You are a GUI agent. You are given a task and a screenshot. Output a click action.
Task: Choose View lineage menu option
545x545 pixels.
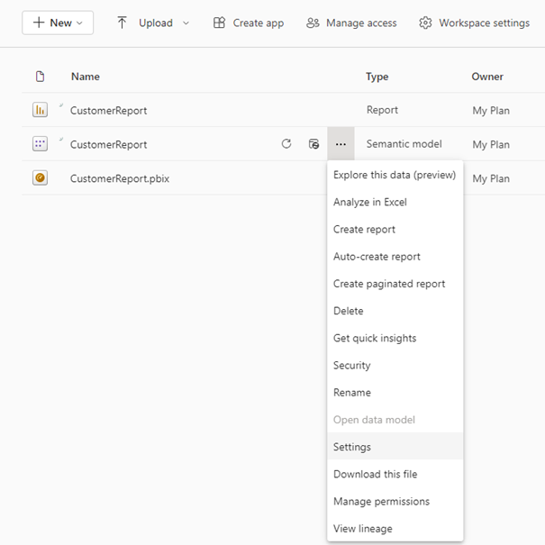click(x=363, y=529)
